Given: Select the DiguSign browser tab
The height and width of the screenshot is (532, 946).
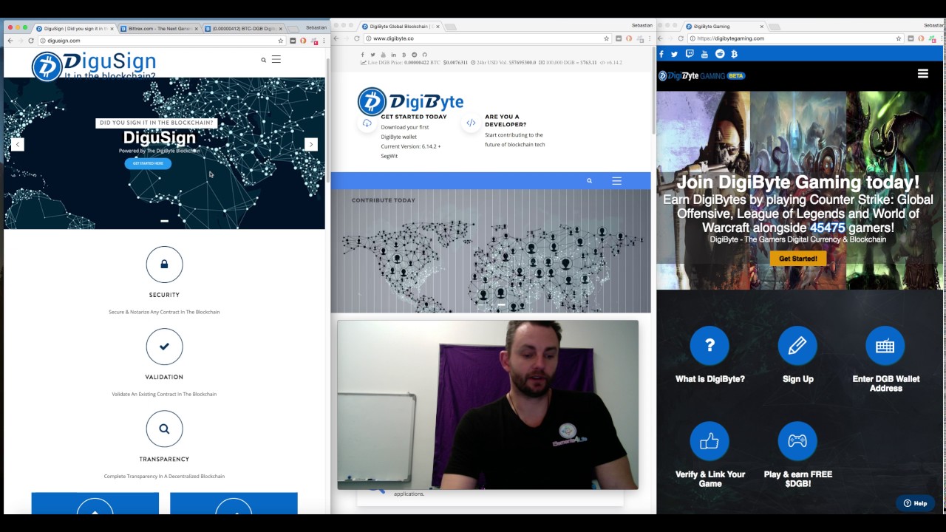Looking at the screenshot, I should coord(74,29).
